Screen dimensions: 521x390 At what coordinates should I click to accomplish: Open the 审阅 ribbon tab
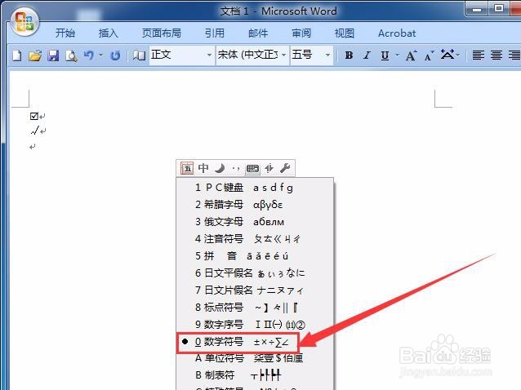(x=301, y=33)
